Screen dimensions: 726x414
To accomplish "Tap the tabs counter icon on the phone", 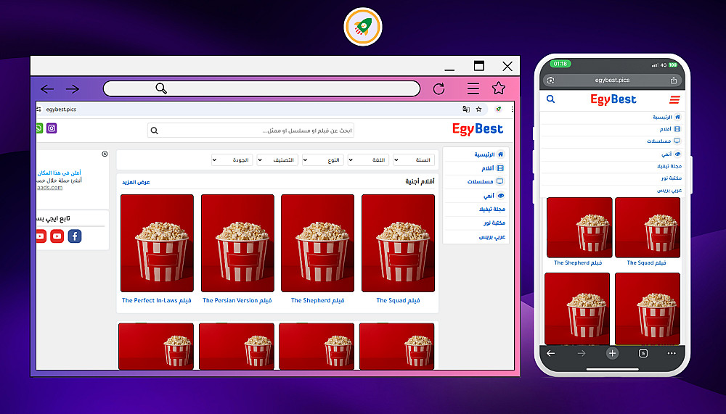I will click(643, 353).
